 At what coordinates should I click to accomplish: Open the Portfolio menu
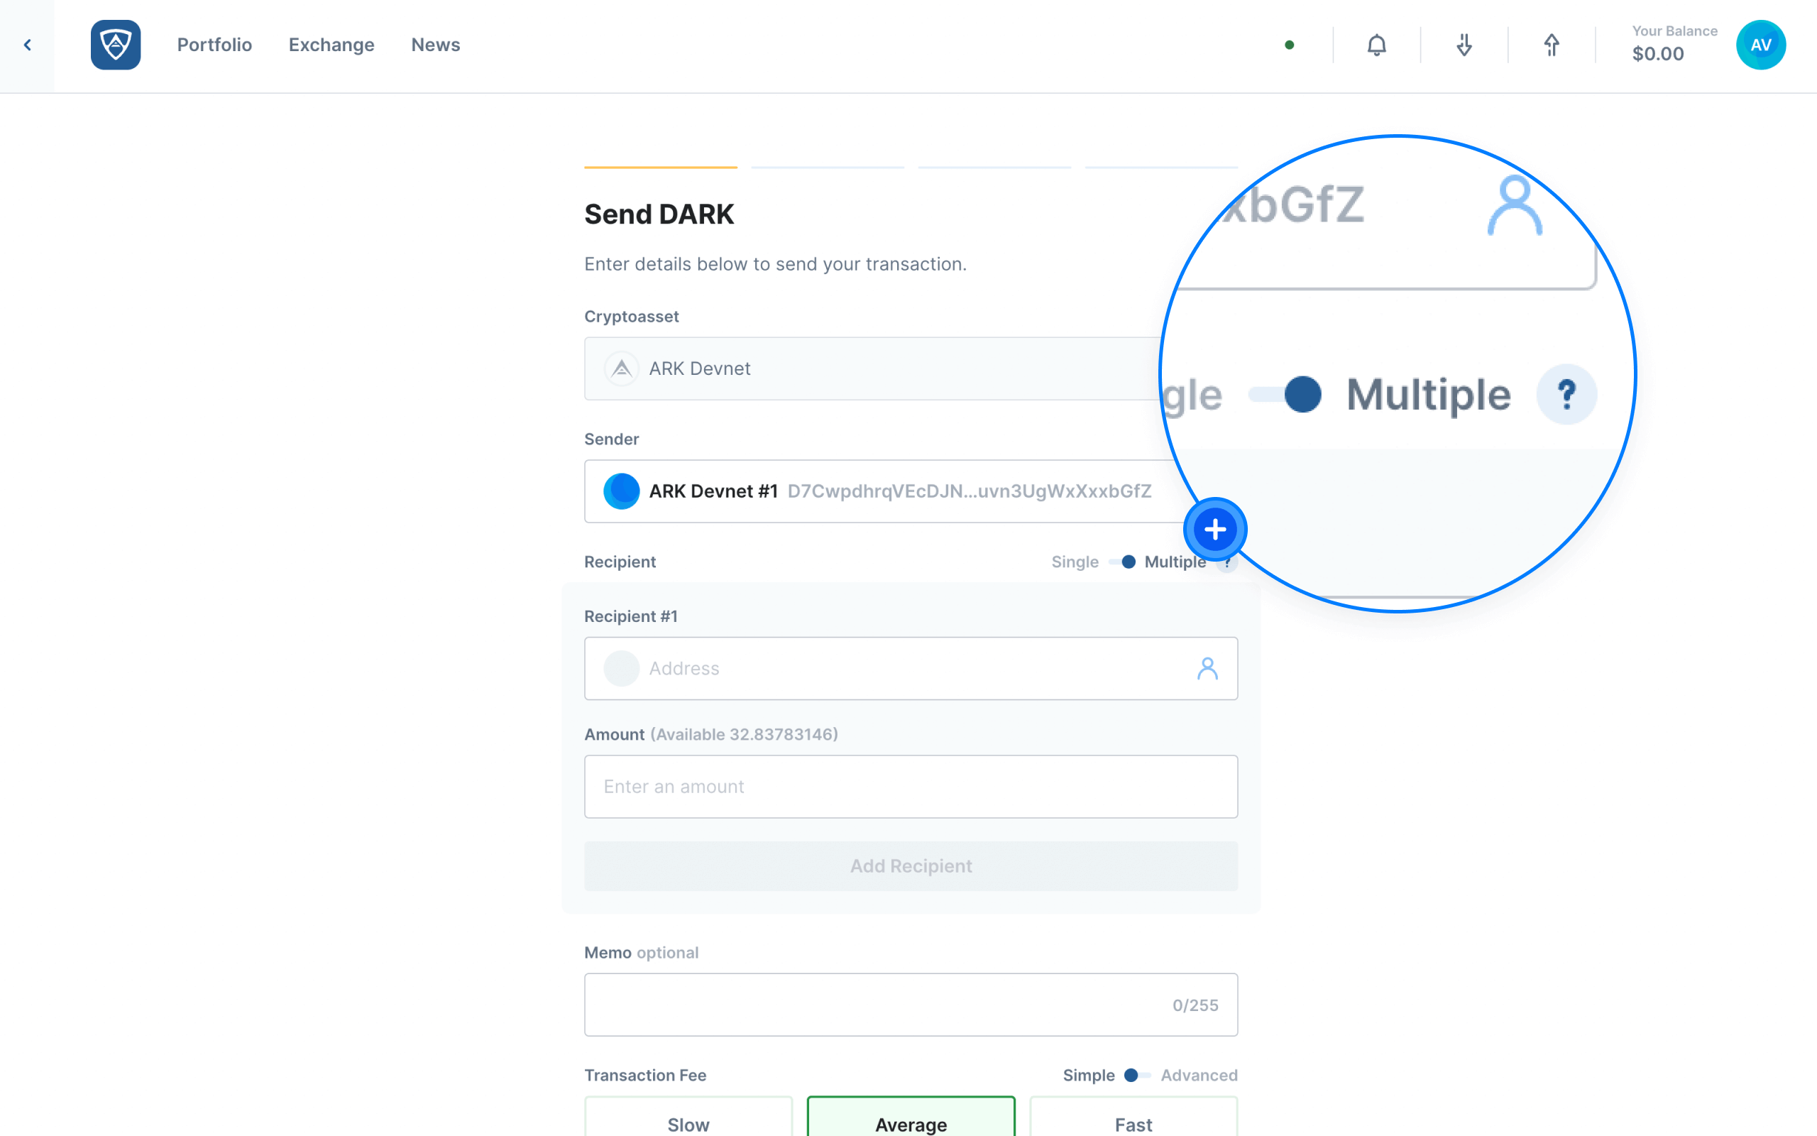214,45
